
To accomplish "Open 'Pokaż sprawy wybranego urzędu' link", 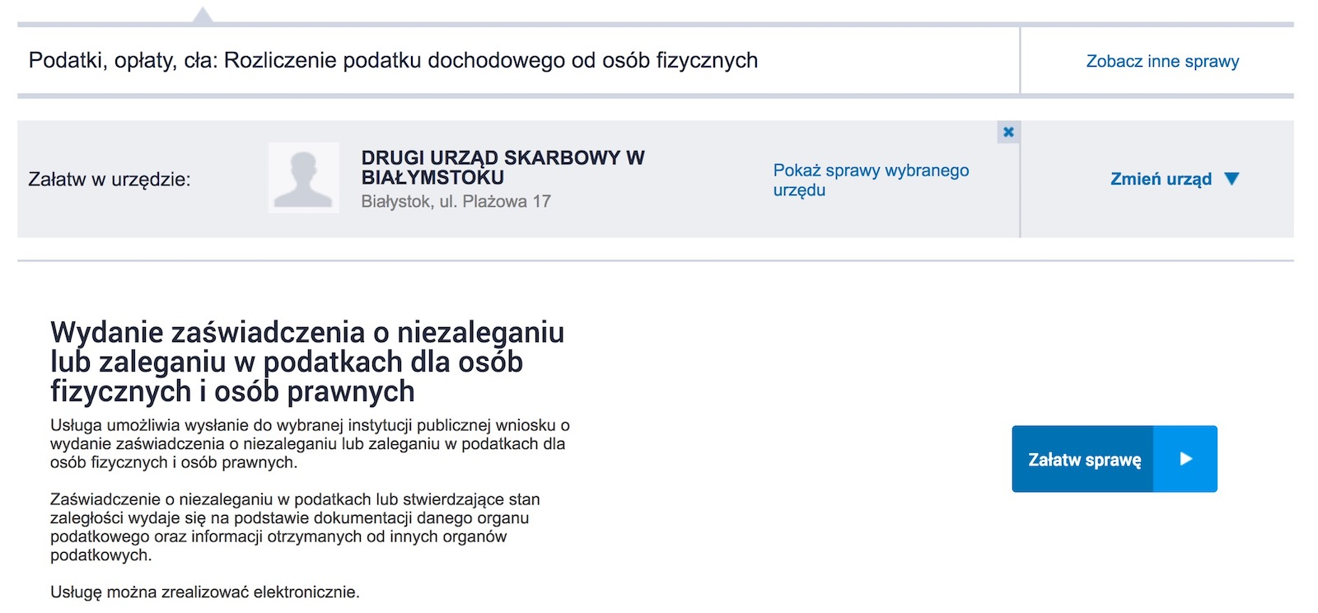I will 871,180.
